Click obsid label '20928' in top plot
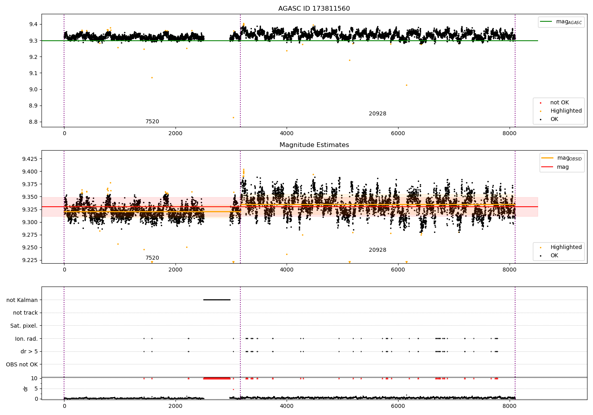593x415 pixels. [x=378, y=114]
